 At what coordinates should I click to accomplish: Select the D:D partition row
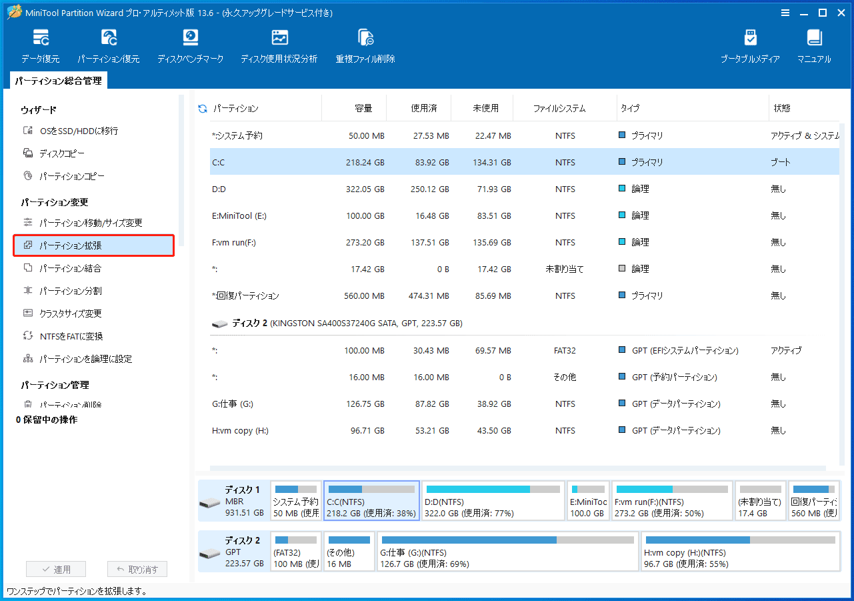point(524,189)
